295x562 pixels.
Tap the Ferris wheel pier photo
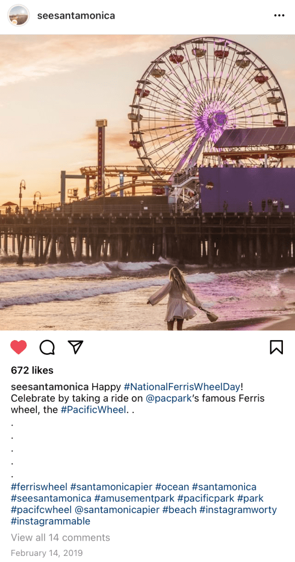click(147, 182)
